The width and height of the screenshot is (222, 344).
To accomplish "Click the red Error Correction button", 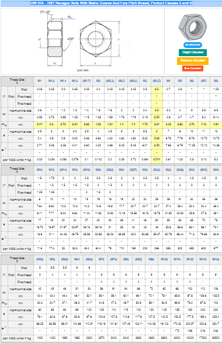I will pos(193,68).
